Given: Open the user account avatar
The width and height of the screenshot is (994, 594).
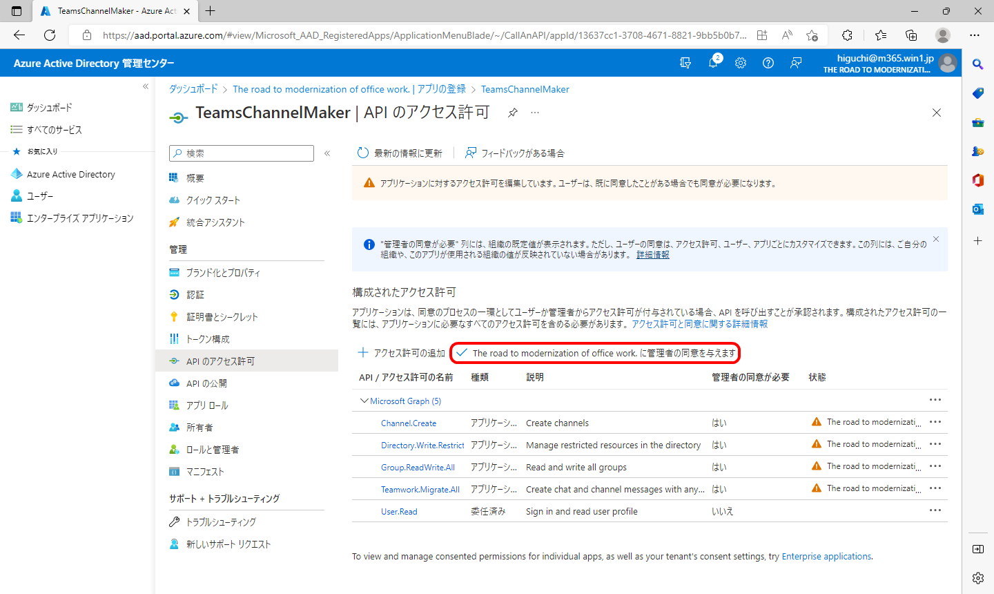Looking at the screenshot, I should (948, 63).
